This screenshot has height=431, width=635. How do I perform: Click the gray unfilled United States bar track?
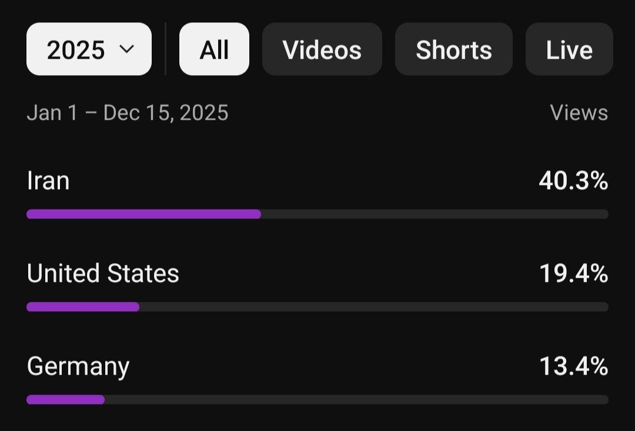(x=373, y=307)
